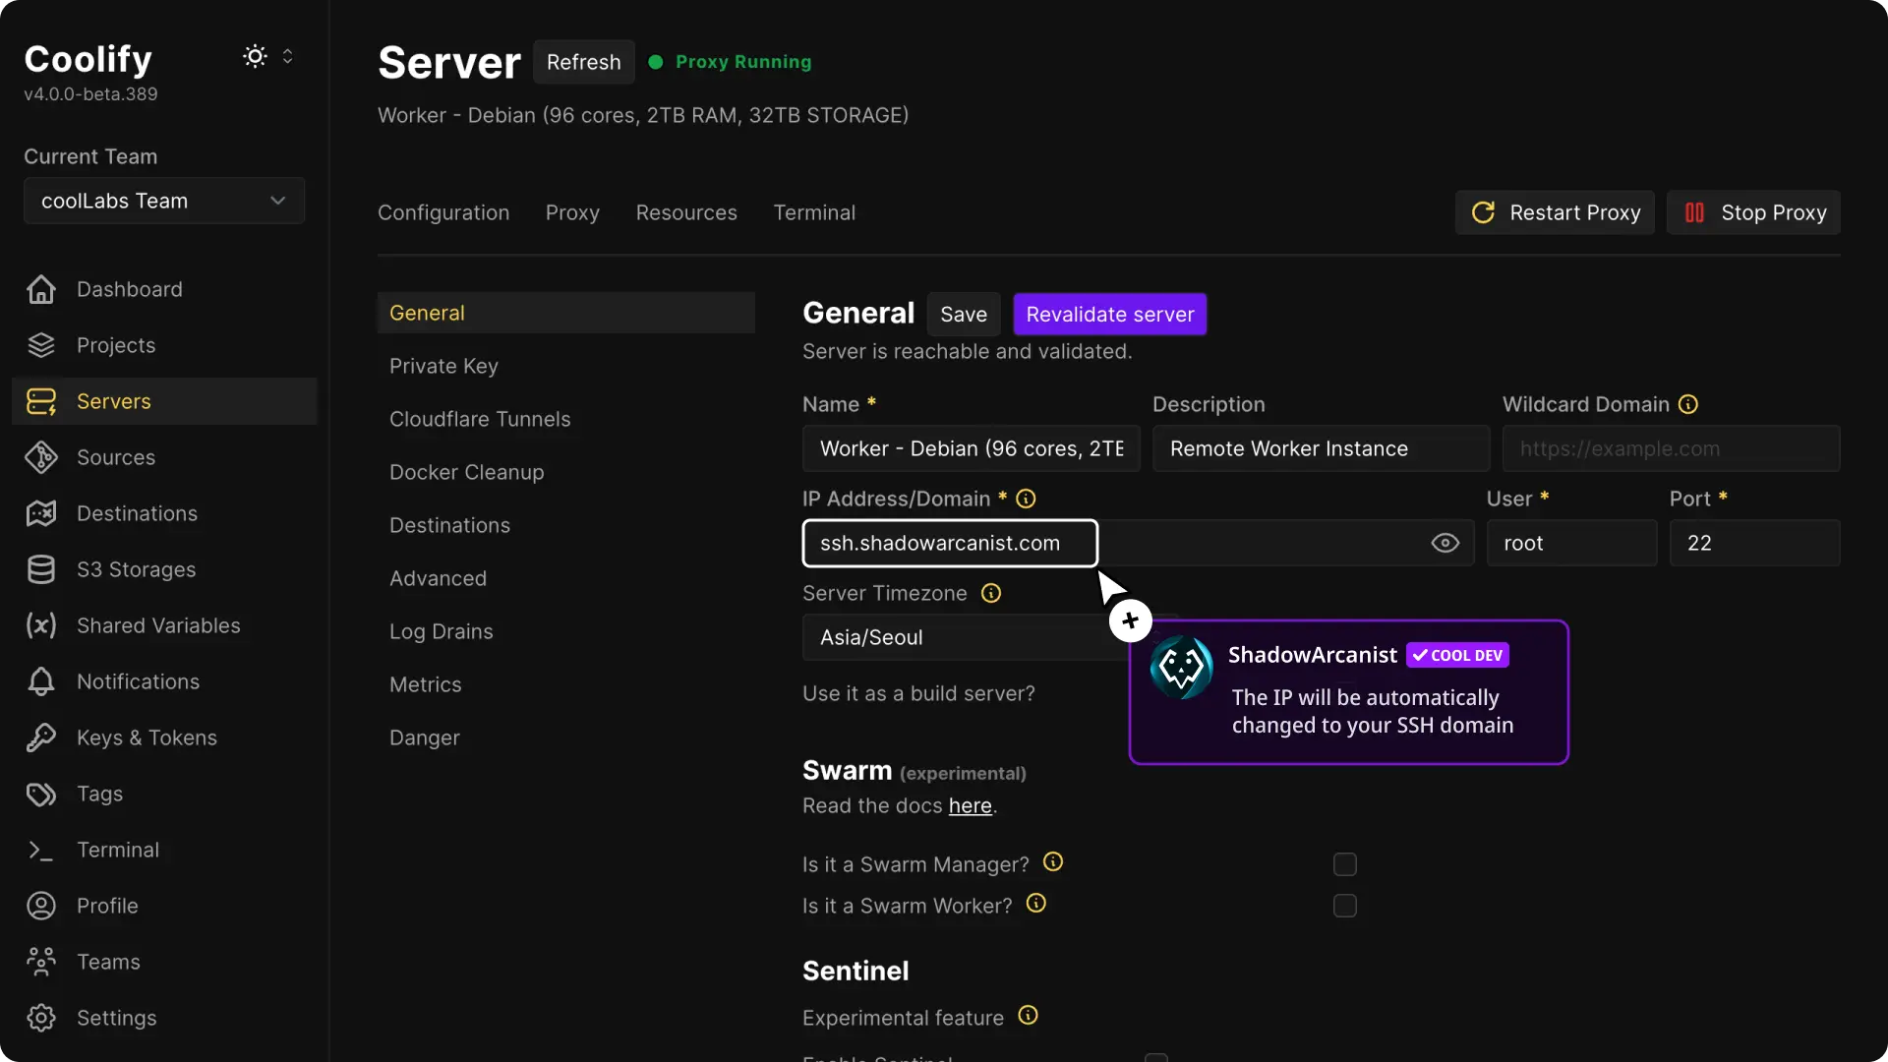This screenshot has height=1062, width=1888.
Task: Expand theme selector chevrons beside sun icon
Action: 287,56
